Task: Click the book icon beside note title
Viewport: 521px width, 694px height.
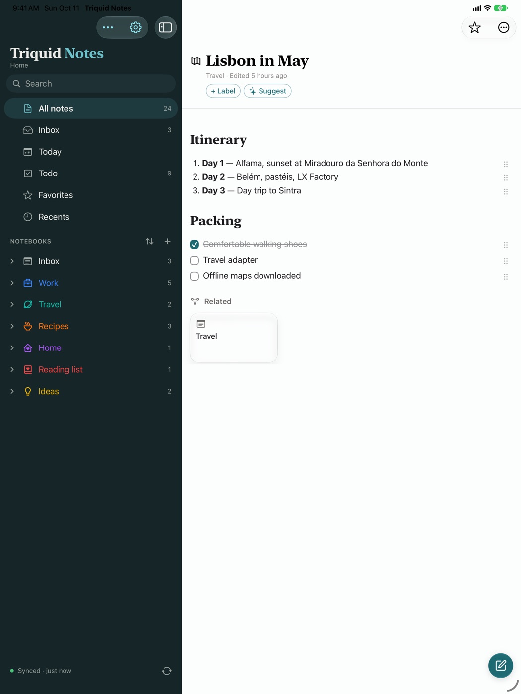Action: tap(196, 61)
